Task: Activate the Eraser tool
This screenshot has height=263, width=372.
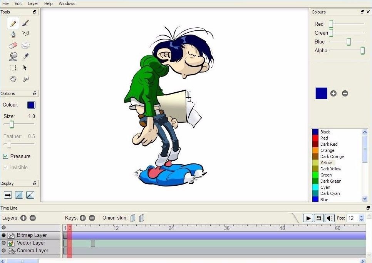Action: click(13, 45)
